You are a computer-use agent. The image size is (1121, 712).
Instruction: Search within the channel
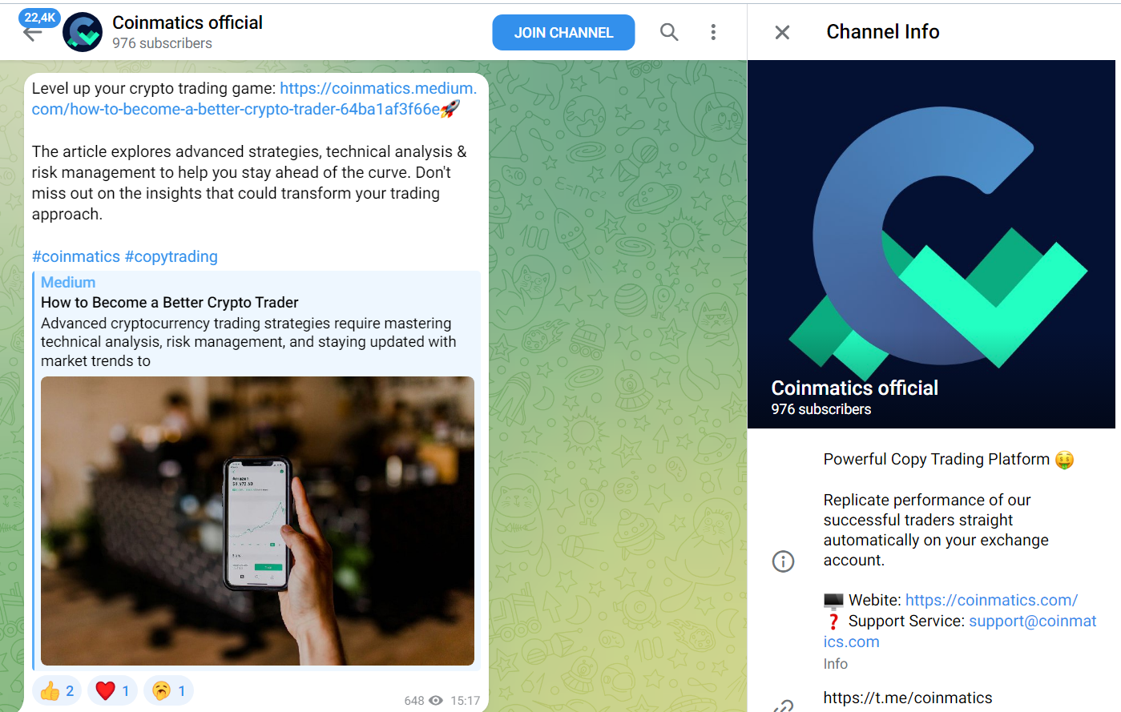point(669,32)
